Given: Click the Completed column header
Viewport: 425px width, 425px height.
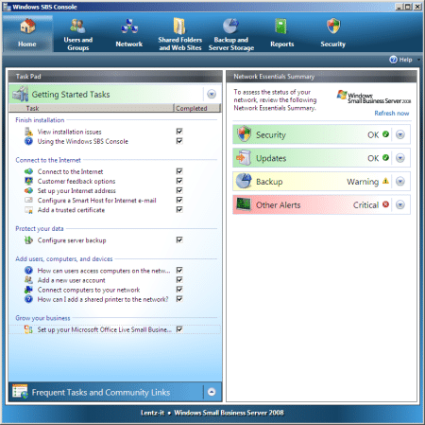Looking at the screenshot, I should (197, 108).
